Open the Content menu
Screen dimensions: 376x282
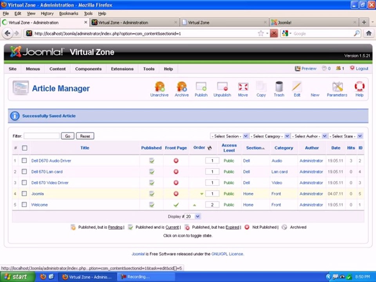tap(57, 69)
